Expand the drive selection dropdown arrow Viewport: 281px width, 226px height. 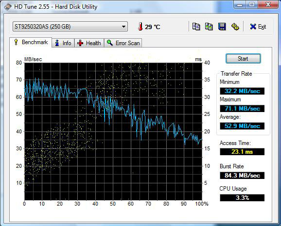[x=123, y=27]
